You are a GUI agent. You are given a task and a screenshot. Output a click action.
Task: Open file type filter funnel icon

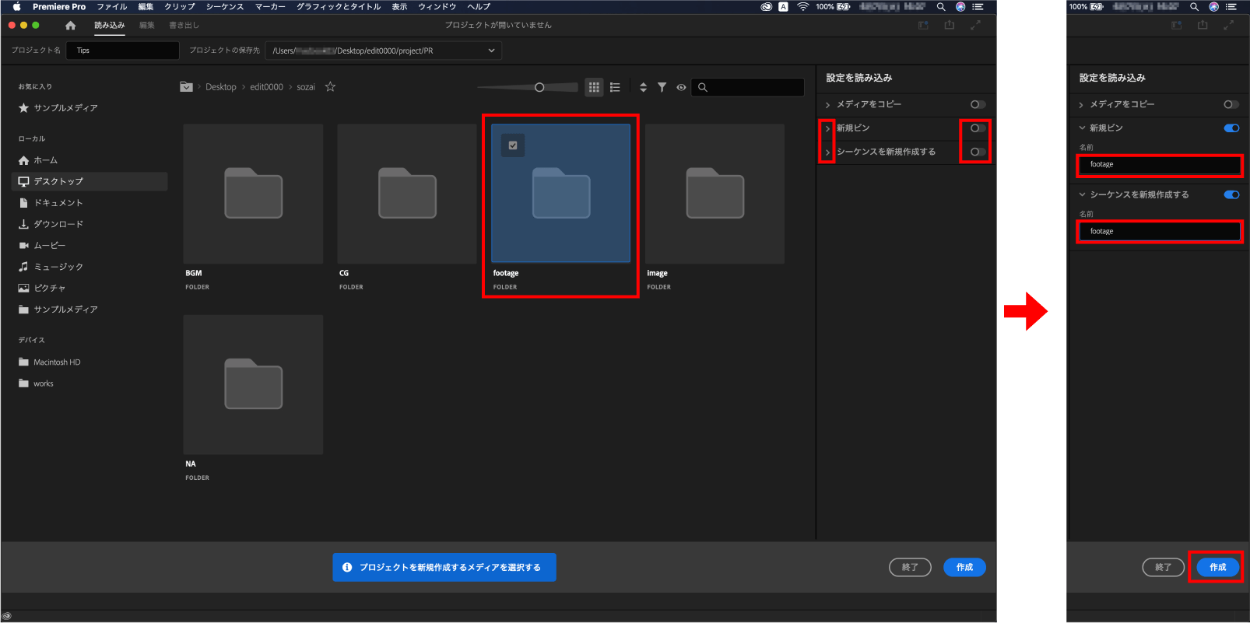tap(662, 88)
